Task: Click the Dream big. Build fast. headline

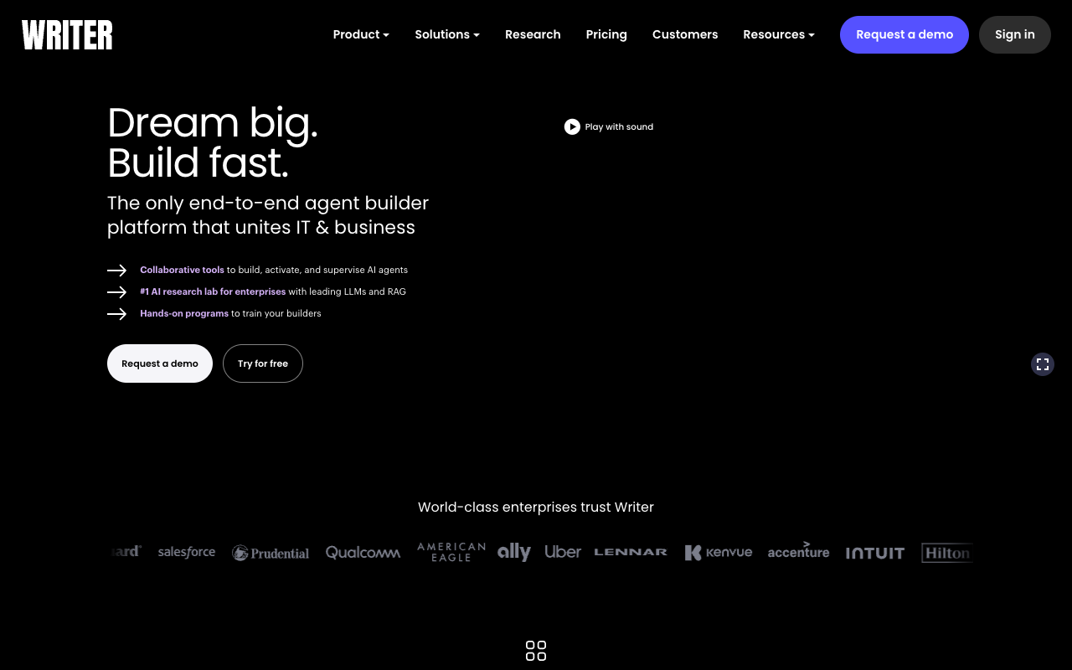Action: [213, 142]
